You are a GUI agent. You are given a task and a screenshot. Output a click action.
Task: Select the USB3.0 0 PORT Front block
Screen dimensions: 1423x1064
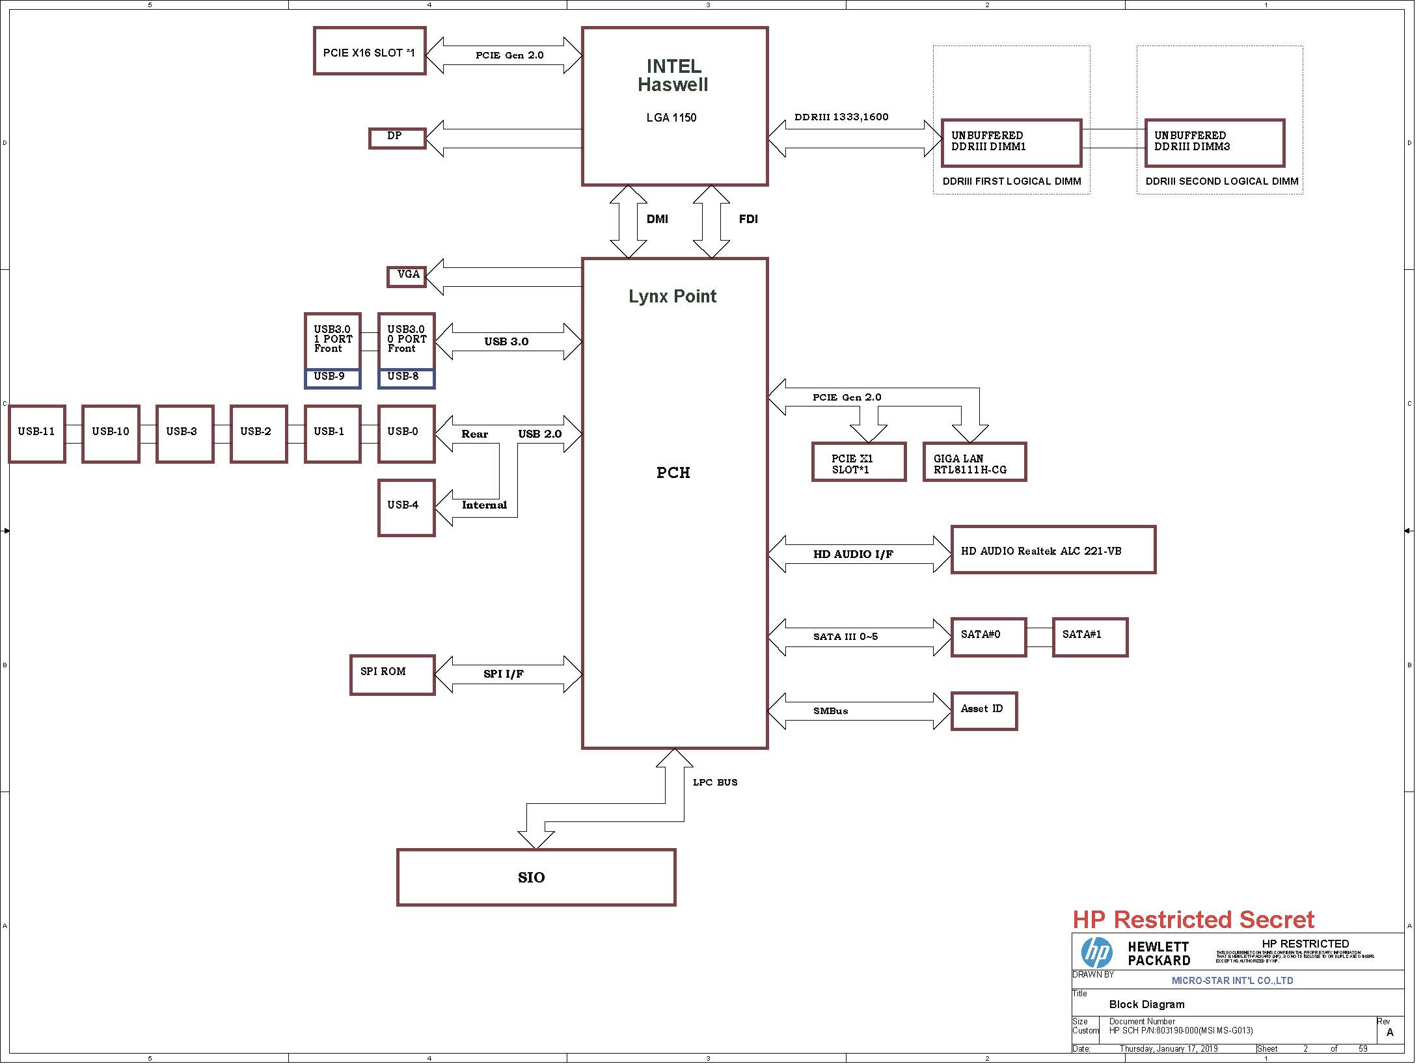[407, 341]
